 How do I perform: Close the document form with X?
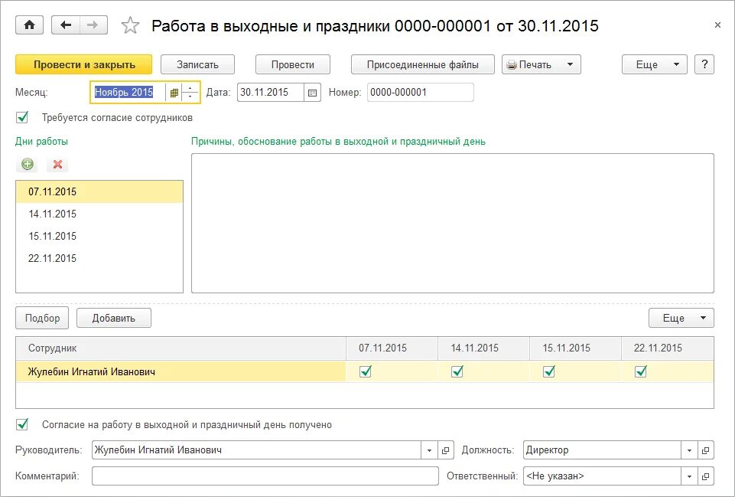point(717,25)
